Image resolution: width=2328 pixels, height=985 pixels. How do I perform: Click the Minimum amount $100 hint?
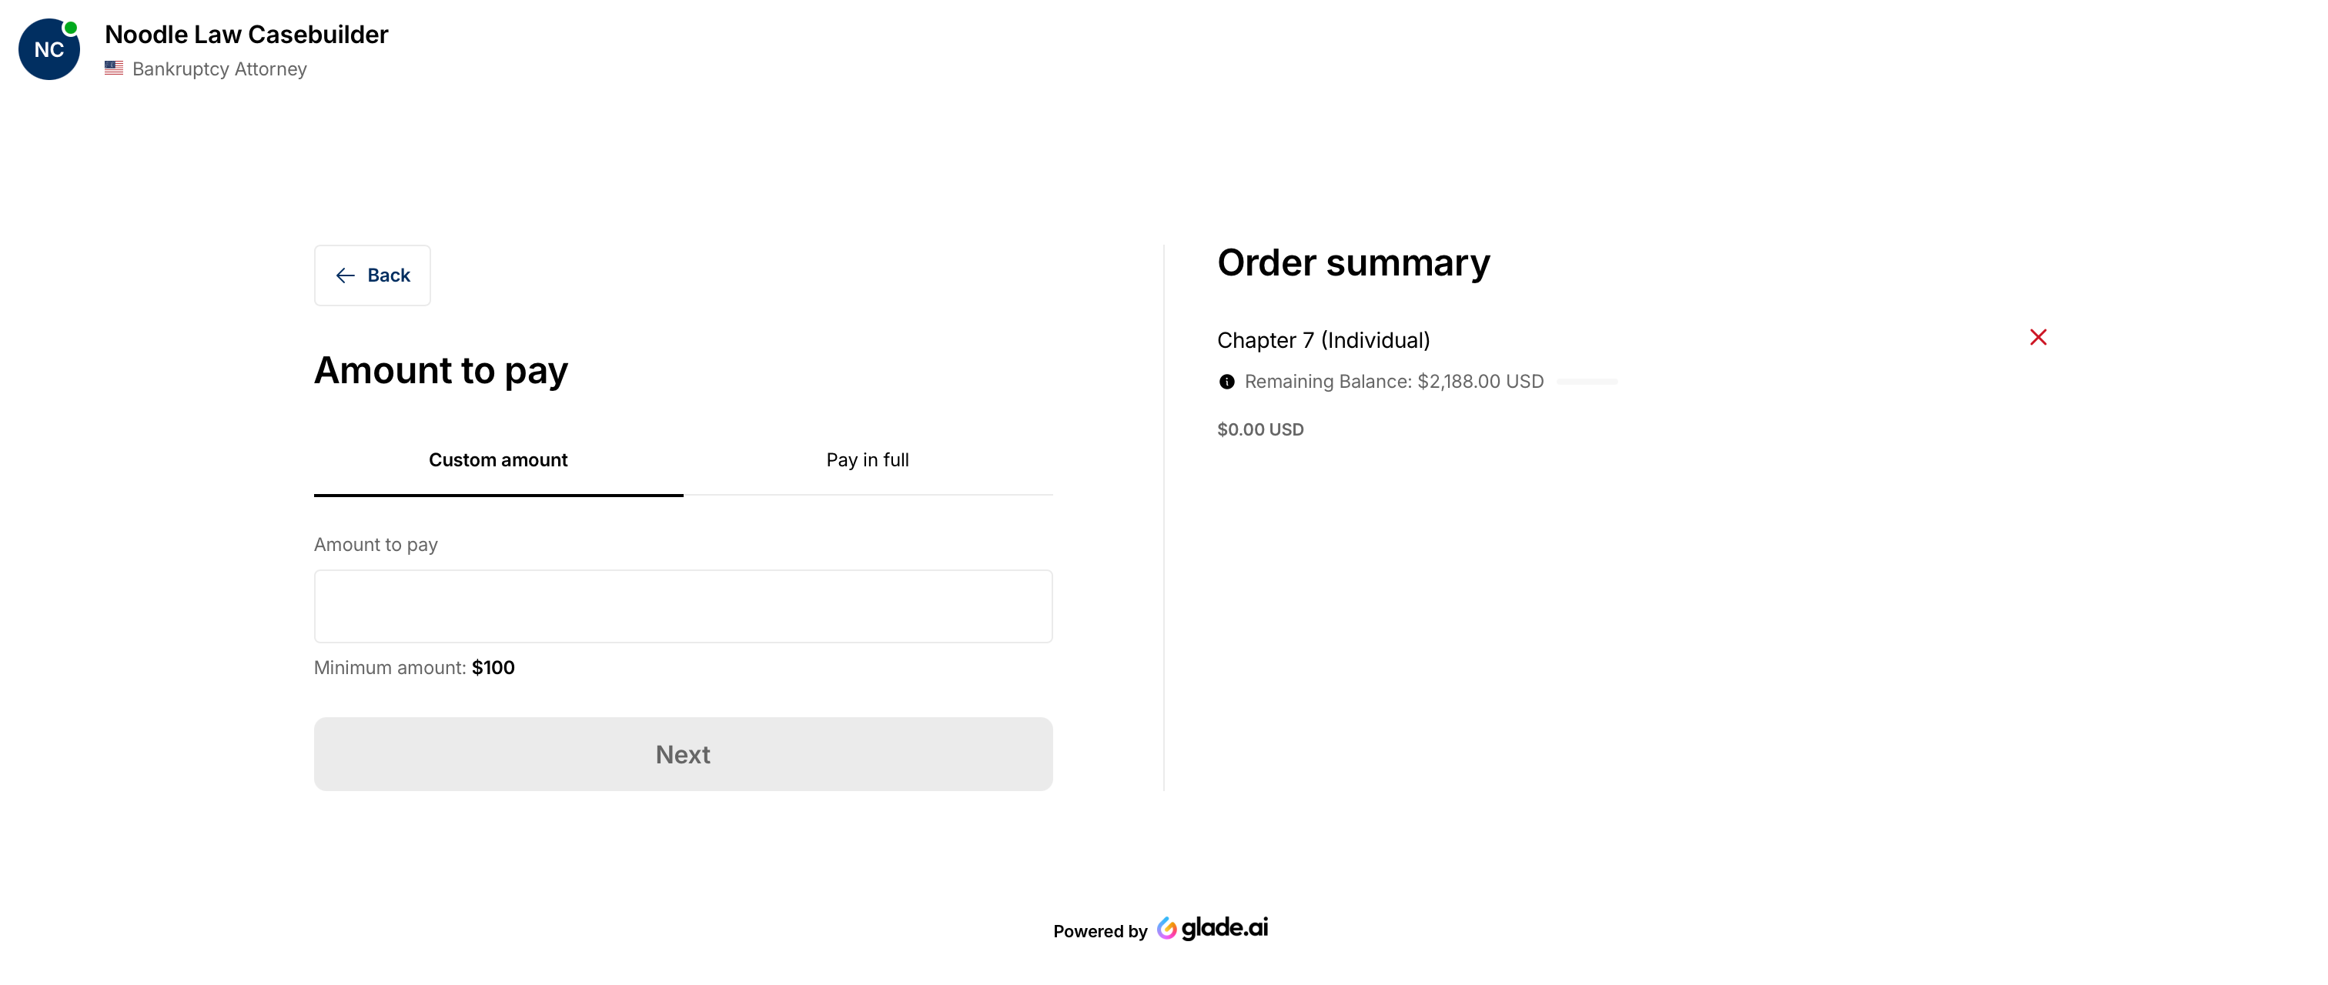point(414,668)
